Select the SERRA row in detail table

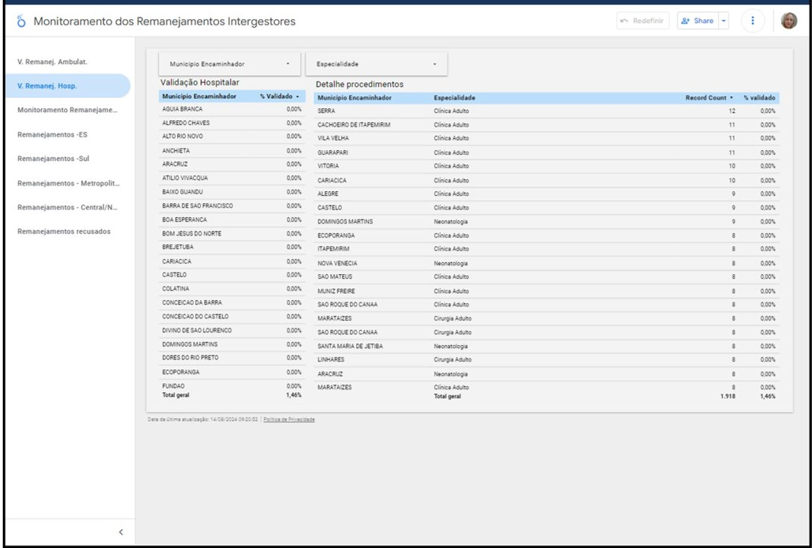point(326,111)
